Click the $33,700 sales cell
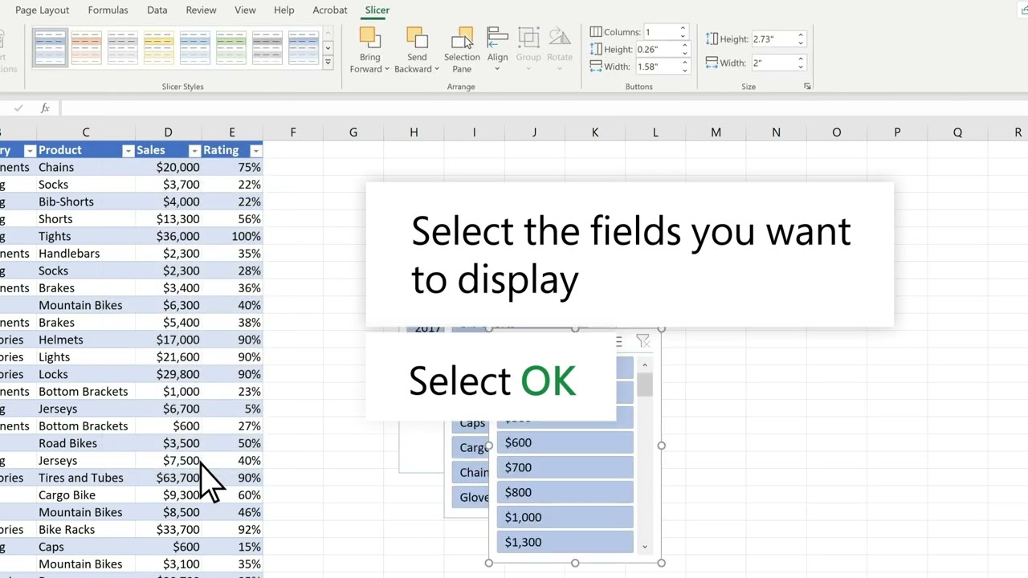 [169, 530]
